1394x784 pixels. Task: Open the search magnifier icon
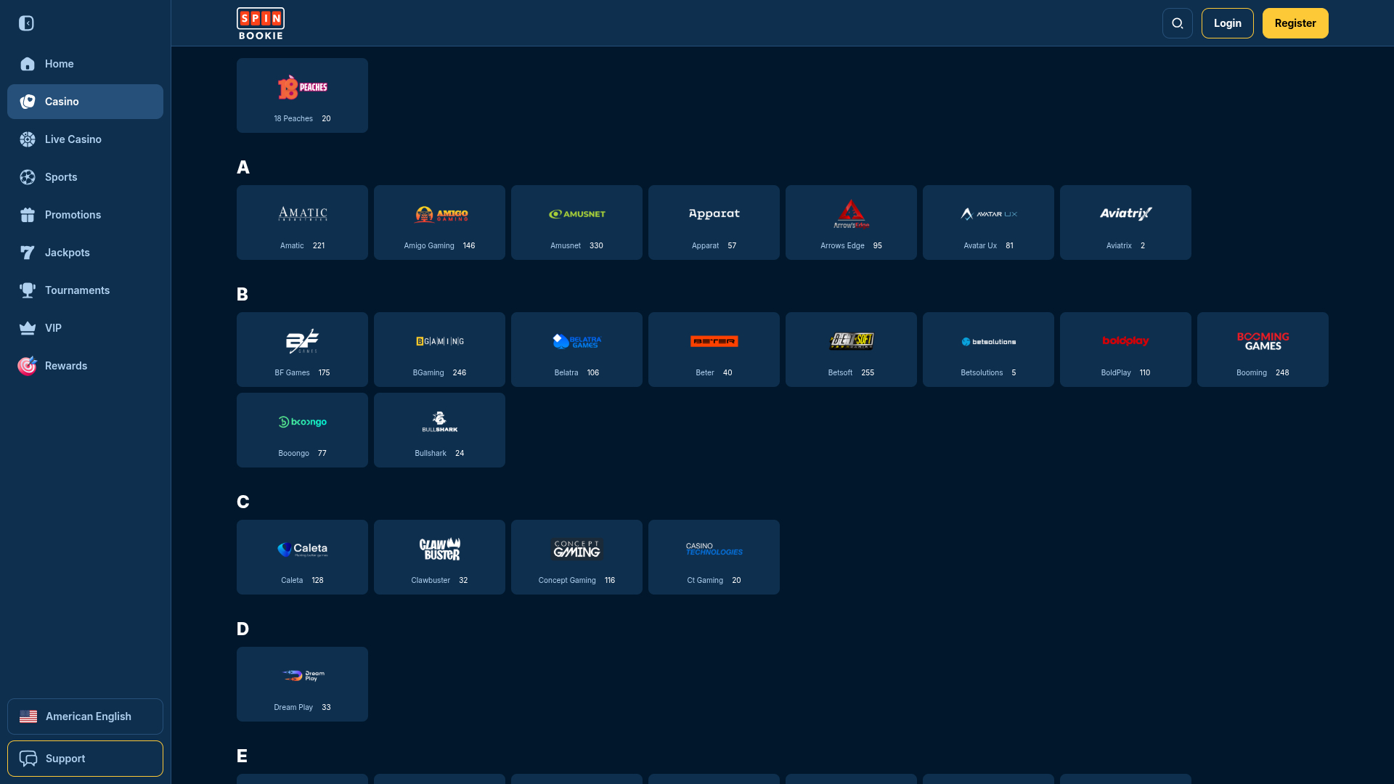coord(1177,23)
